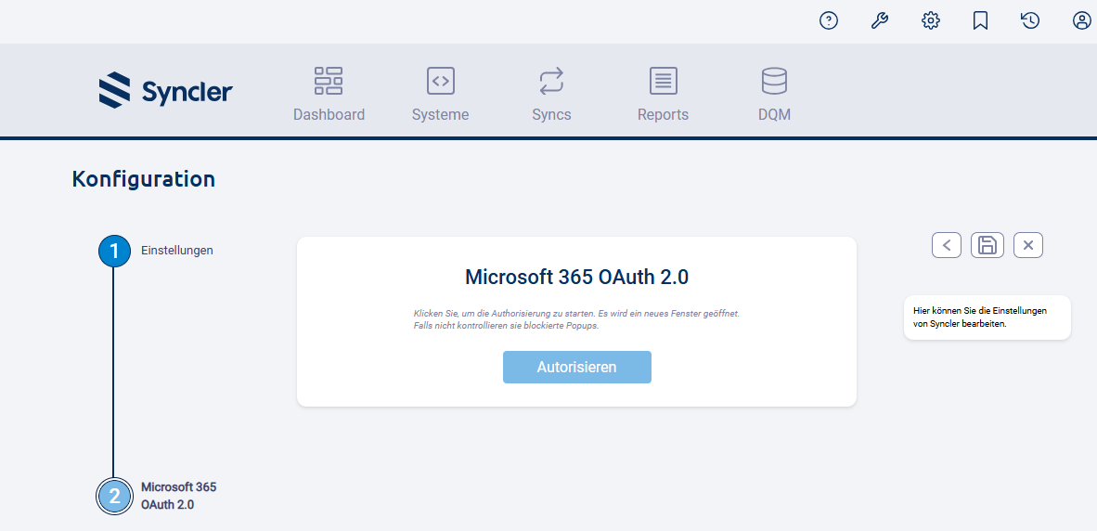Click the Einstellungen step label

[177, 251]
